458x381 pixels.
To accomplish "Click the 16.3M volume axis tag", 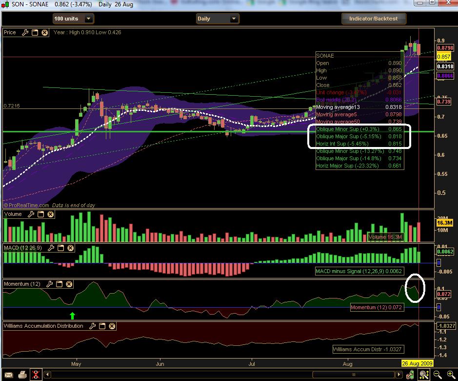I will click(444, 223).
